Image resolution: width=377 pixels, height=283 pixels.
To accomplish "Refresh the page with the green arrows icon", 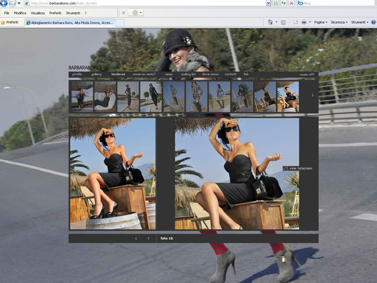I will click(x=284, y=3).
